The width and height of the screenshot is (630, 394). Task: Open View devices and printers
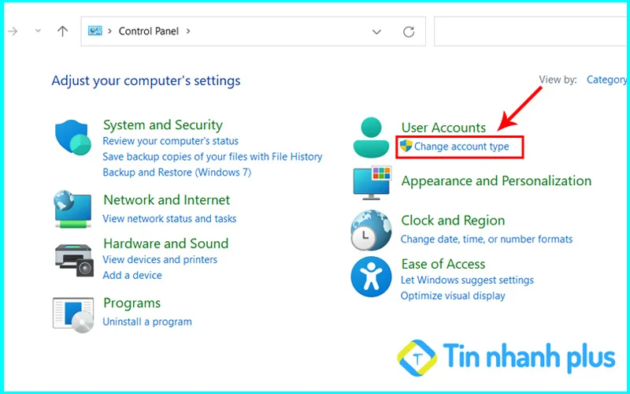click(160, 260)
